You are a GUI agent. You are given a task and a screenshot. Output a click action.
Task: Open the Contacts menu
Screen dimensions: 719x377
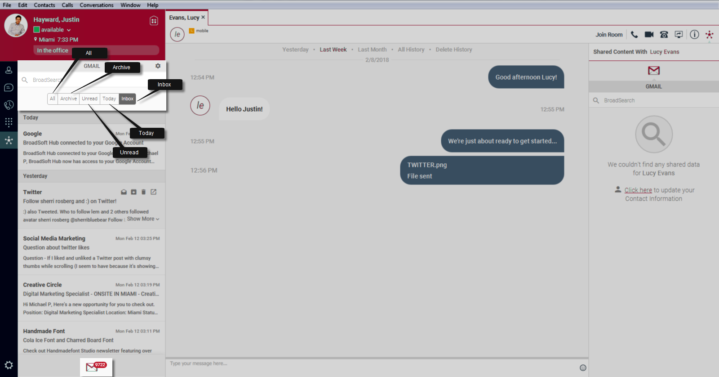click(44, 5)
